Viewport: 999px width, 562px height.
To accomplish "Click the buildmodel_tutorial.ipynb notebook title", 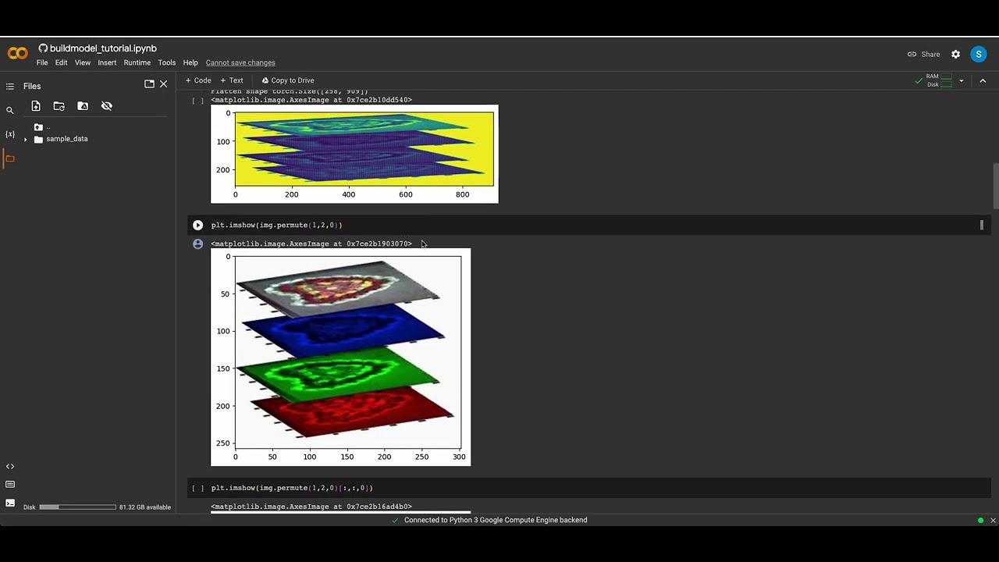I will coord(103,48).
